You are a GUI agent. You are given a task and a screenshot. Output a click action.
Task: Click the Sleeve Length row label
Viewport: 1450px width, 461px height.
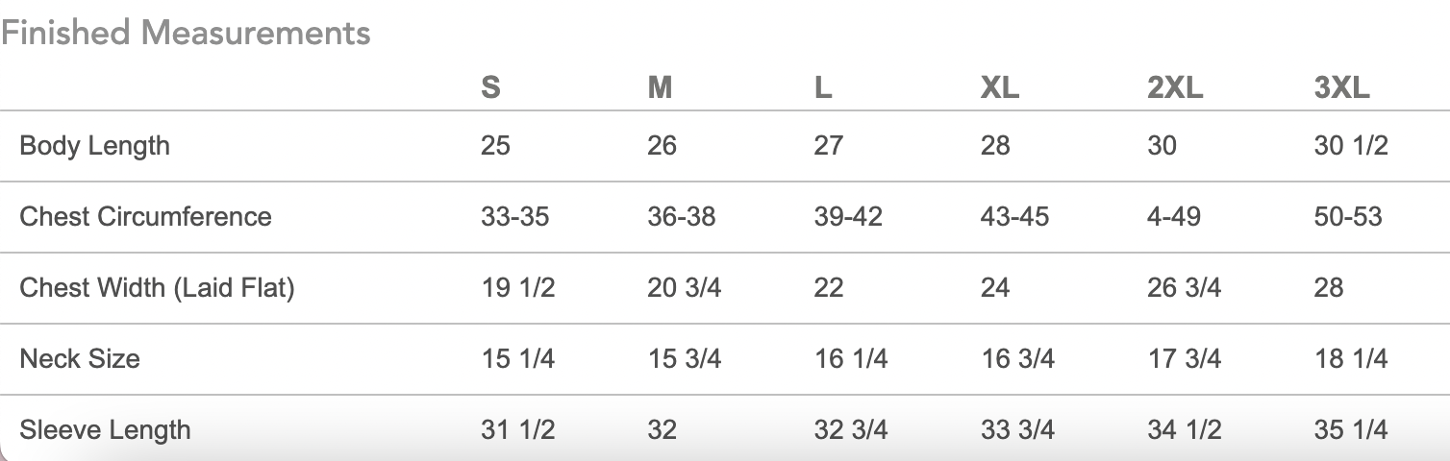(x=105, y=429)
